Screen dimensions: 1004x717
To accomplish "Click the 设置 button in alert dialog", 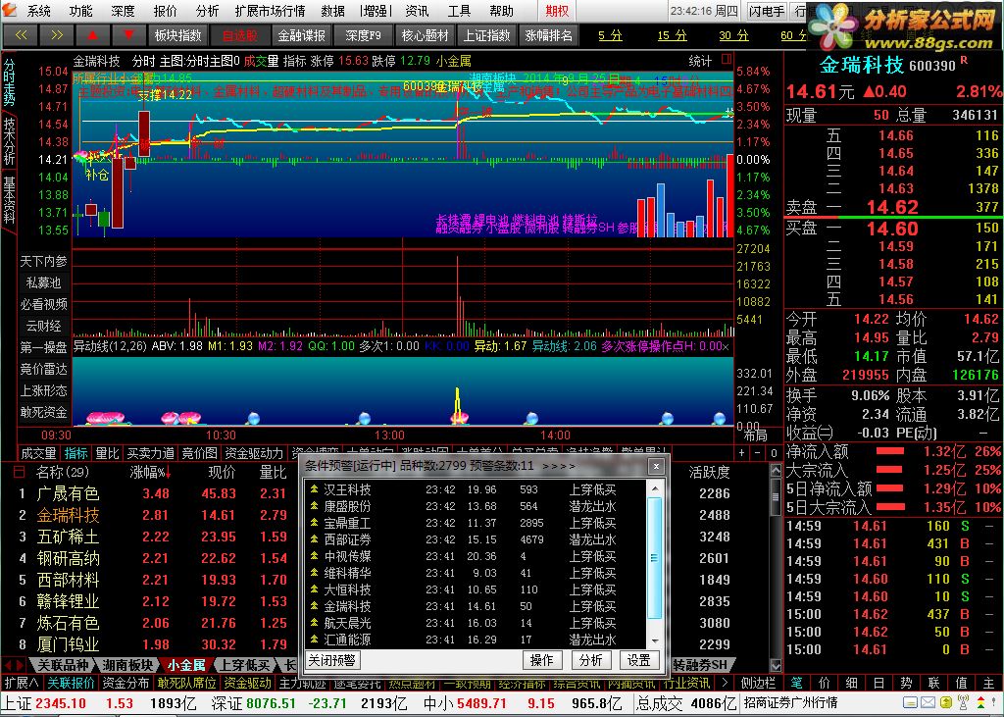I will [x=638, y=660].
